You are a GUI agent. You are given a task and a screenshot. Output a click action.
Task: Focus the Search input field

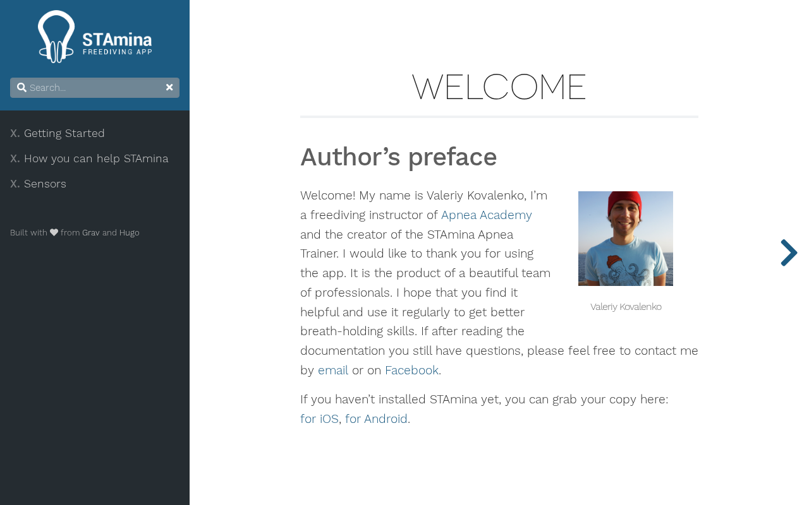coord(95,88)
